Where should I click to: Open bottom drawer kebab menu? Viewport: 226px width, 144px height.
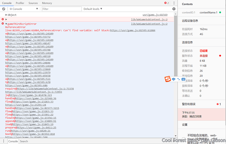coord(4,141)
